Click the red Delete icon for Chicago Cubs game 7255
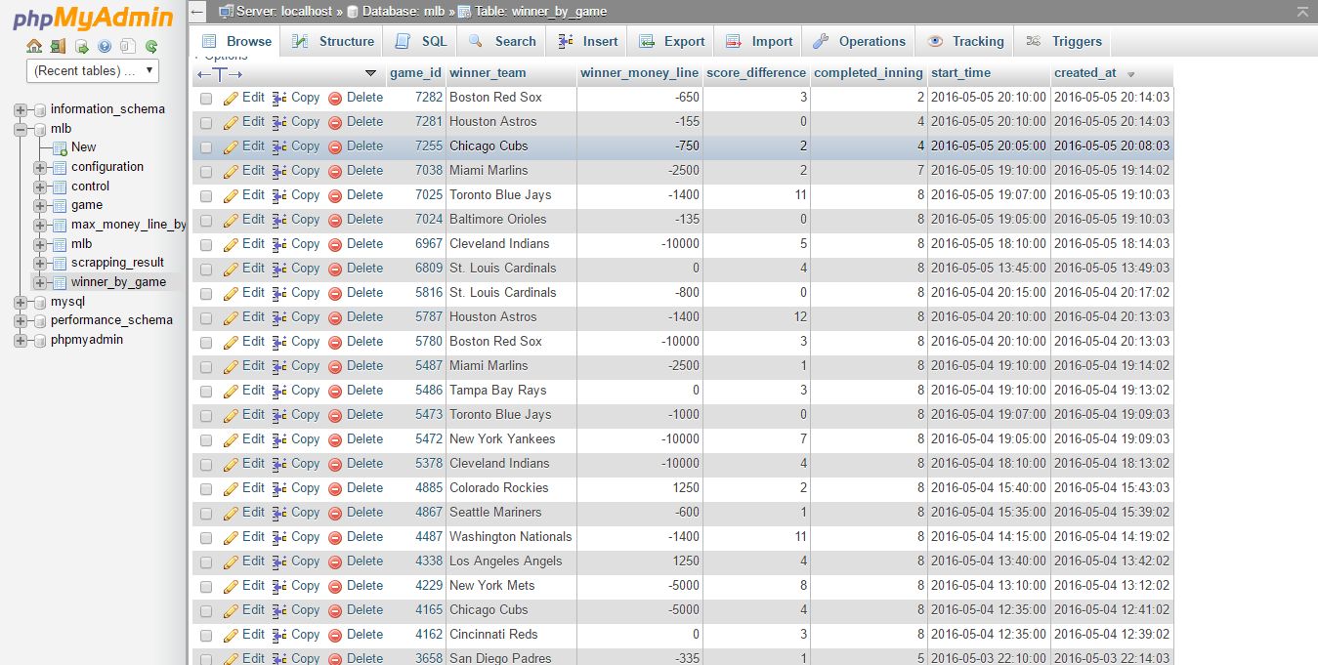 [335, 146]
